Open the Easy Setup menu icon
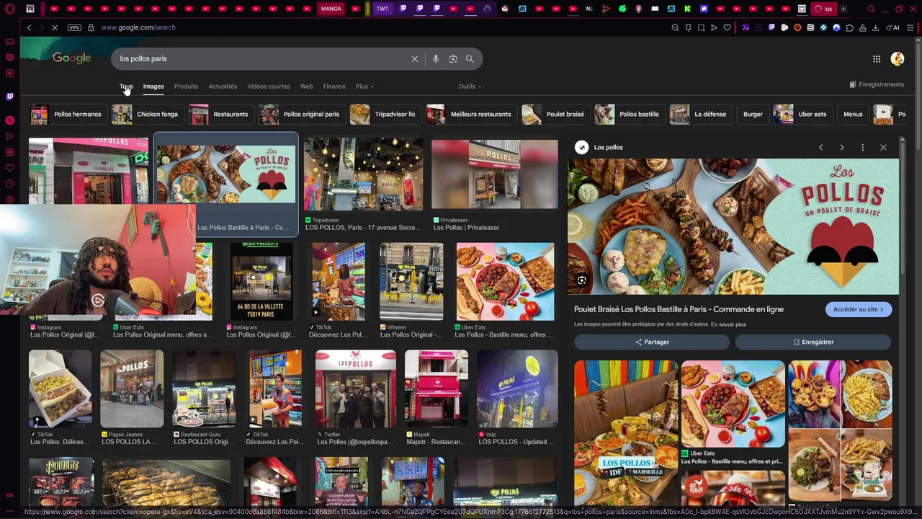922x519 pixels. pyautogui.click(x=911, y=28)
